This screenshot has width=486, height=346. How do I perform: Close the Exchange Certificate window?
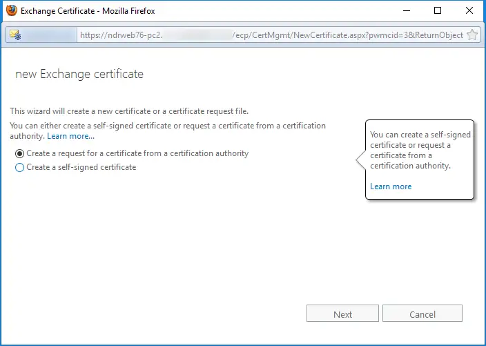pyautogui.click(x=469, y=10)
